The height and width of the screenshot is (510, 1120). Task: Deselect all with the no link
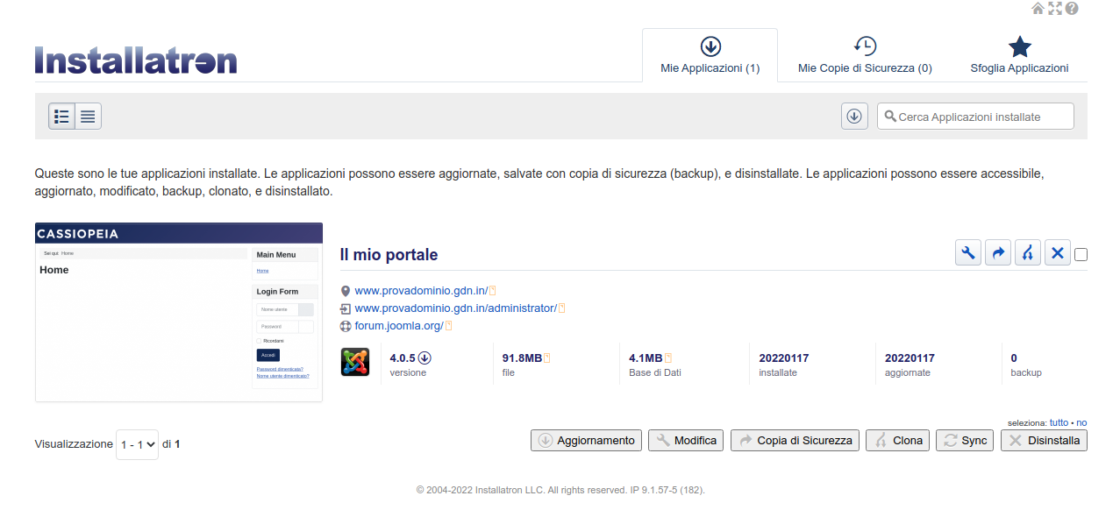[x=1081, y=422]
